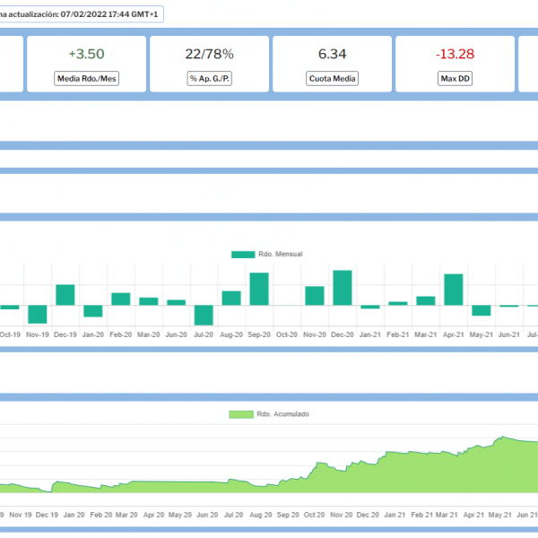Select the 6.34 average odds value
Image resolution: width=538 pixels, height=538 pixels.
[332, 54]
